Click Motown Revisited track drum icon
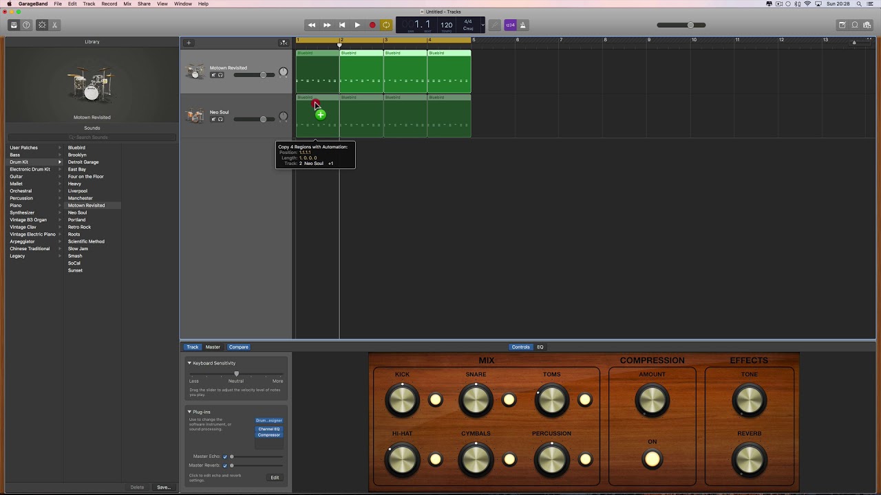The image size is (881, 495). 196,71
